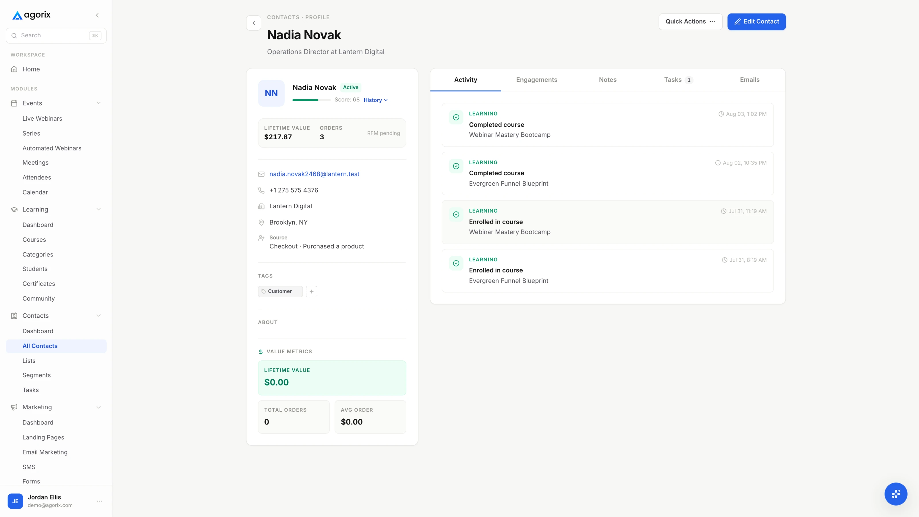Click the NN avatar tile

271,93
